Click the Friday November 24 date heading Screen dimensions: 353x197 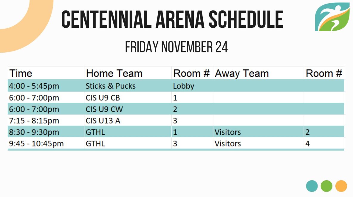pyautogui.click(x=176, y=47)
